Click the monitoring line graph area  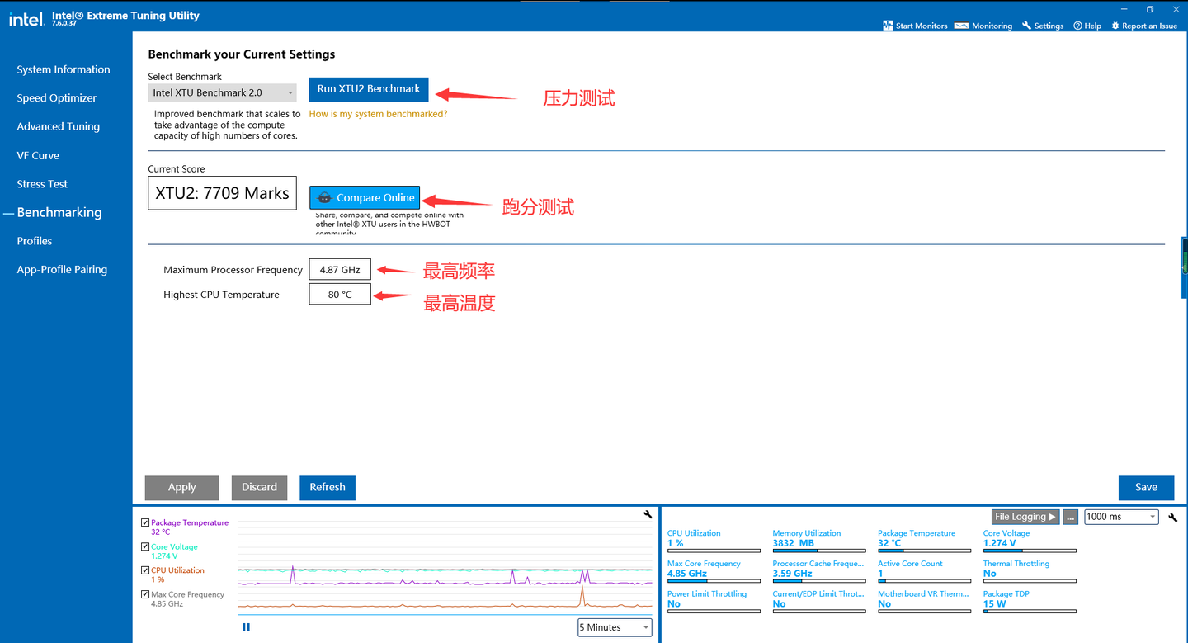pos(445,566)
